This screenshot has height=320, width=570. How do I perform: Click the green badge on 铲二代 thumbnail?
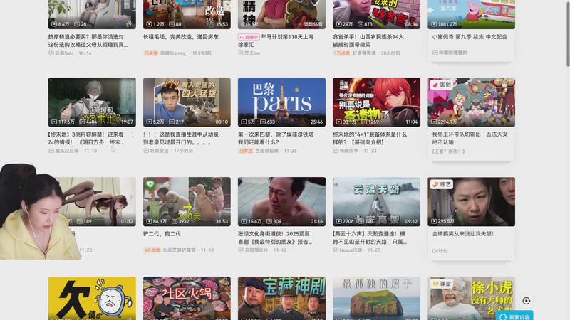(x=150, y=184)
